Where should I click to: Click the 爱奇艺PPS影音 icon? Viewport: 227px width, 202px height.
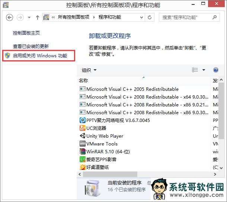click(82, 159)
